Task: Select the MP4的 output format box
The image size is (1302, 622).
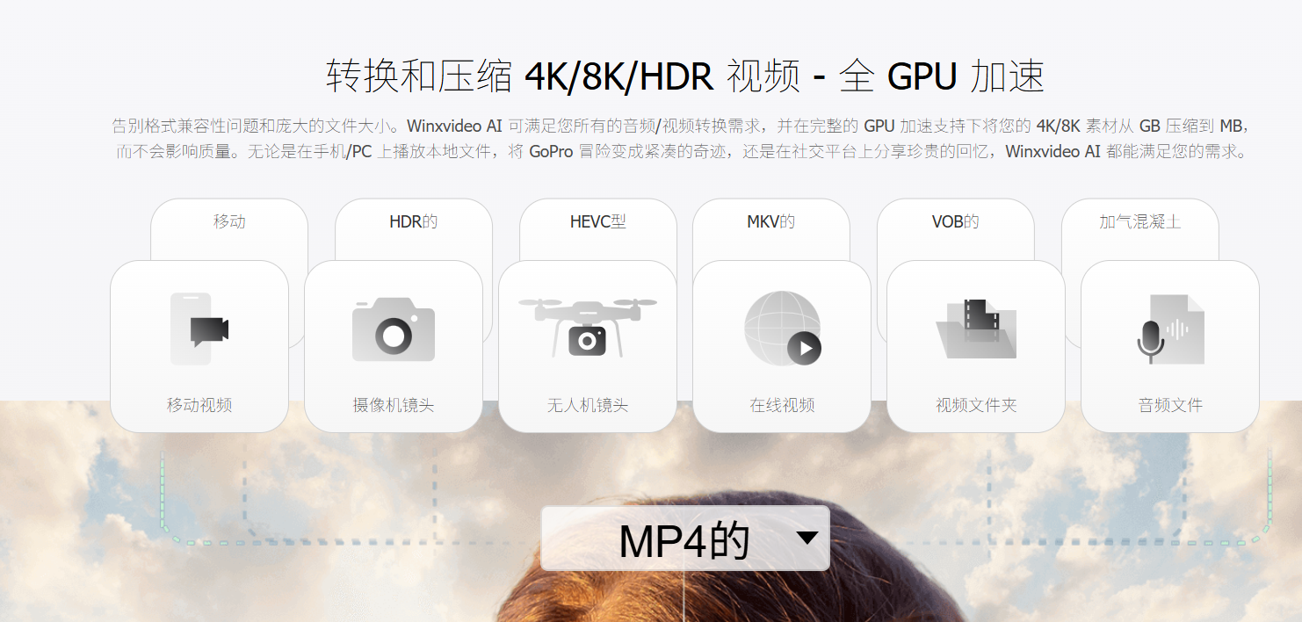Action: click(685, 539)
